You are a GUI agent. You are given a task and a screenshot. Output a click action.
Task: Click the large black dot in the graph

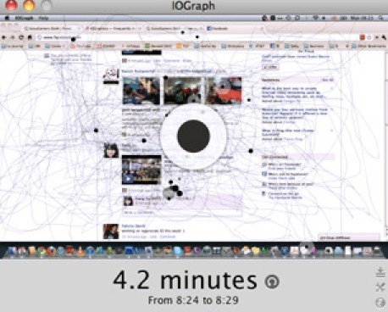pyautogui.click(x=193, y=136)
